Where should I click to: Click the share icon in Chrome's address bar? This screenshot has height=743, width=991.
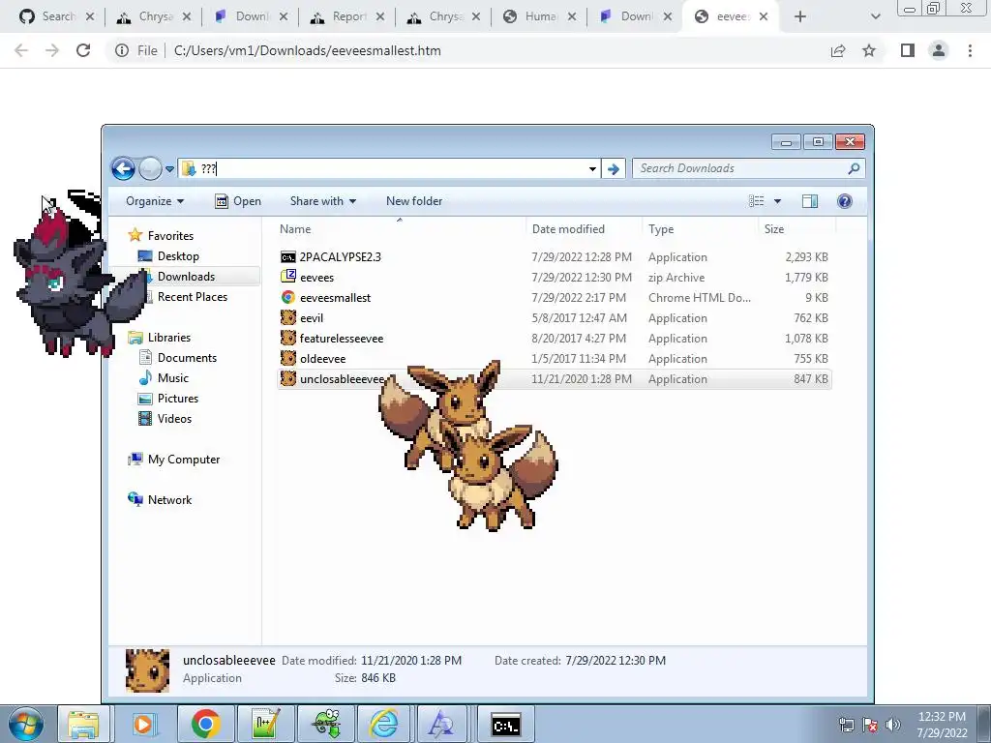point(838,50)
